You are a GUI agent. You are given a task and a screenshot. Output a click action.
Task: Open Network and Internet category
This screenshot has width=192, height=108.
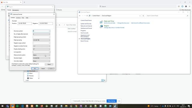click(86, 26)
